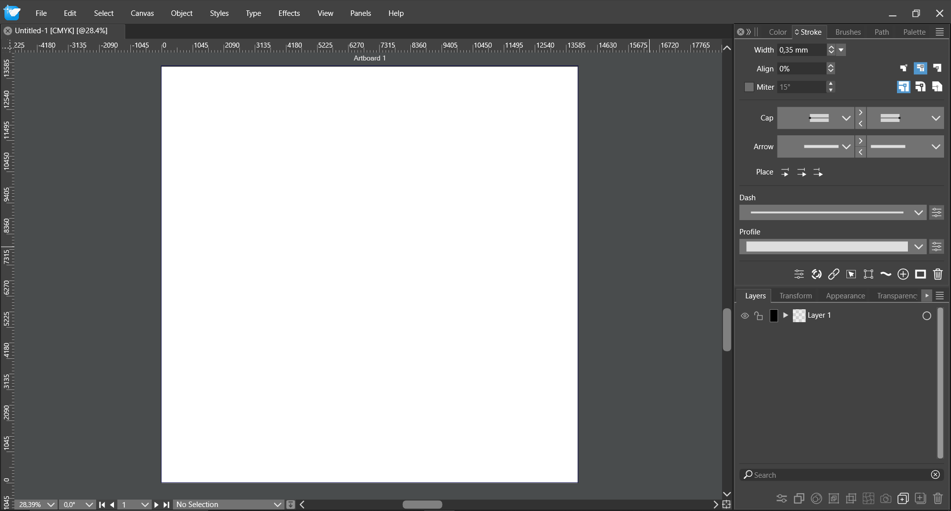Click the trash icon in Stroke panel
Image resolution: width=951 pixels, height=511 pixels.
pos(938,274)
